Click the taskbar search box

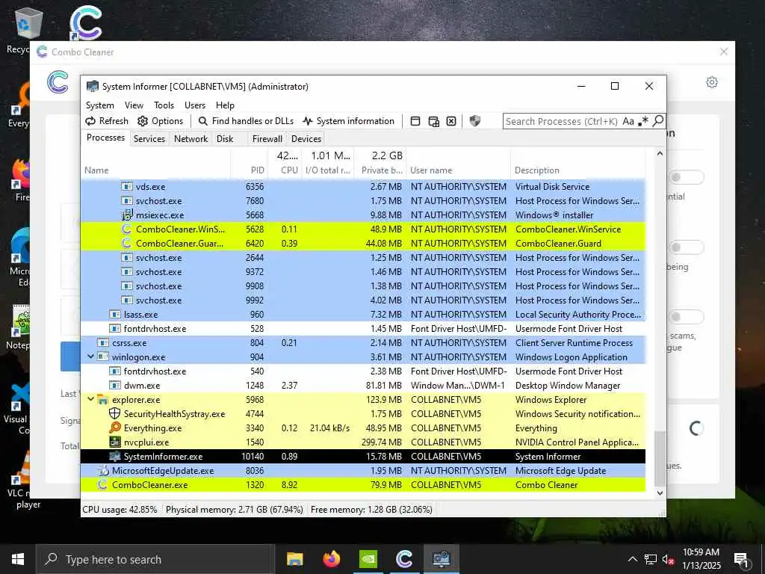[155, 559]
